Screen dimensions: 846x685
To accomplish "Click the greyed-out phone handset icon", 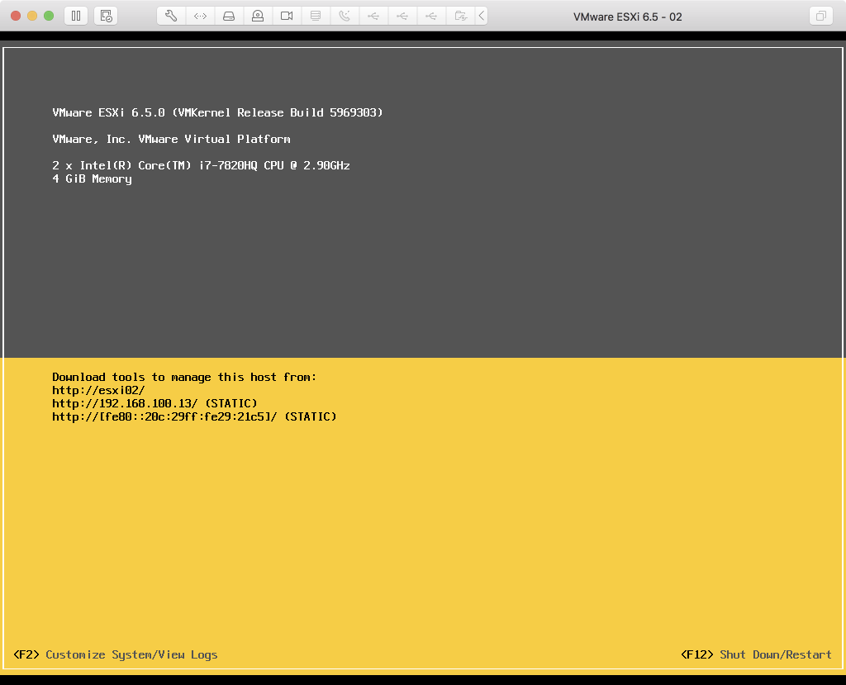I will (345, 16).
